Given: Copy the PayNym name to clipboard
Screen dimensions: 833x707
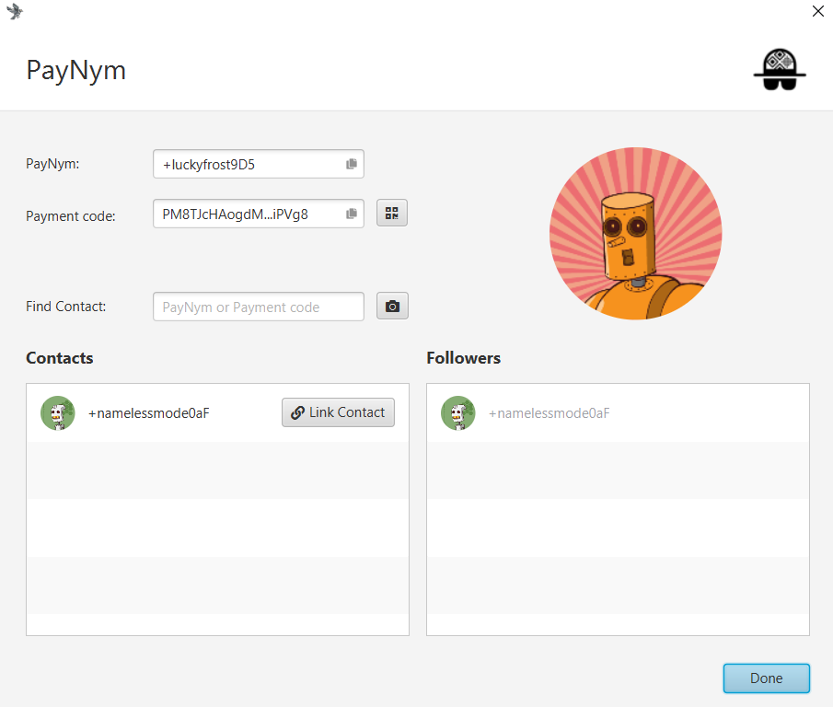Looking at the screenshot, I should coord(351,164).
